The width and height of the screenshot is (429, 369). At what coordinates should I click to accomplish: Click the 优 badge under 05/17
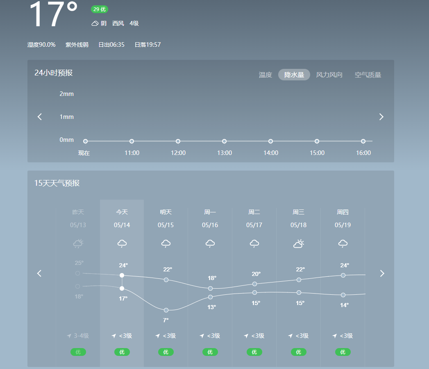pos(254,352)
